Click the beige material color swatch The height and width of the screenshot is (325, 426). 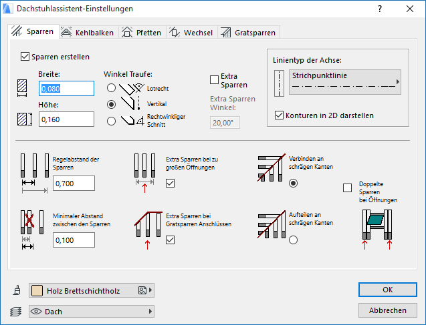37,290
